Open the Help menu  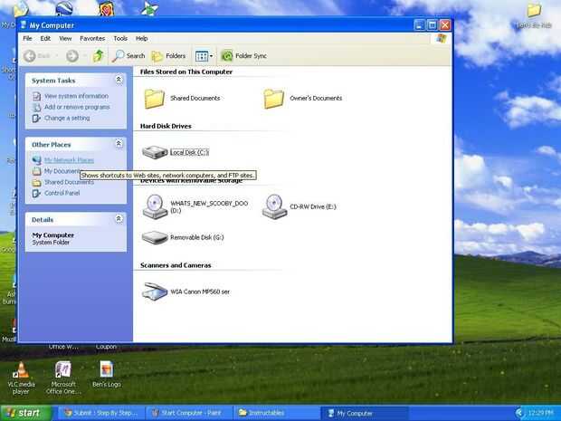[141, 38]
